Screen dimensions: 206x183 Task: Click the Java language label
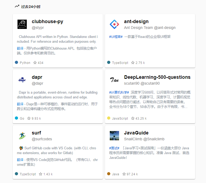(116, 174)
